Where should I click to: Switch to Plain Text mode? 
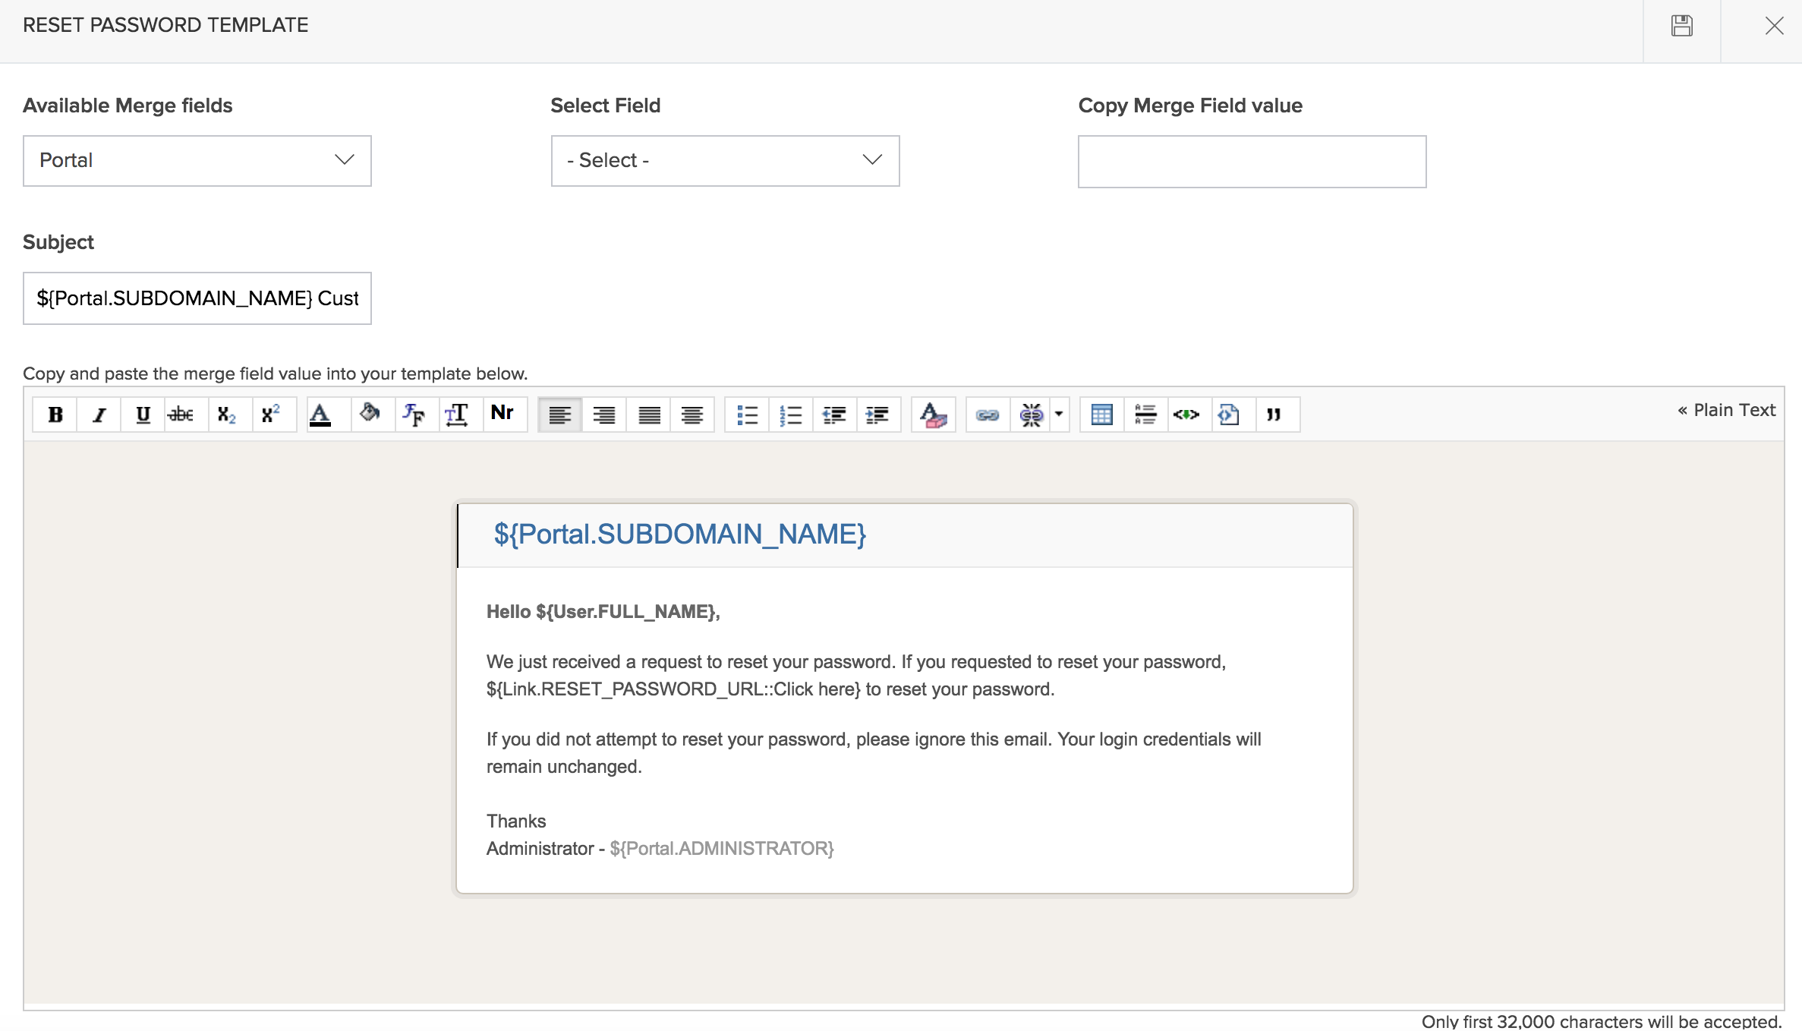tap(1727, 410)
